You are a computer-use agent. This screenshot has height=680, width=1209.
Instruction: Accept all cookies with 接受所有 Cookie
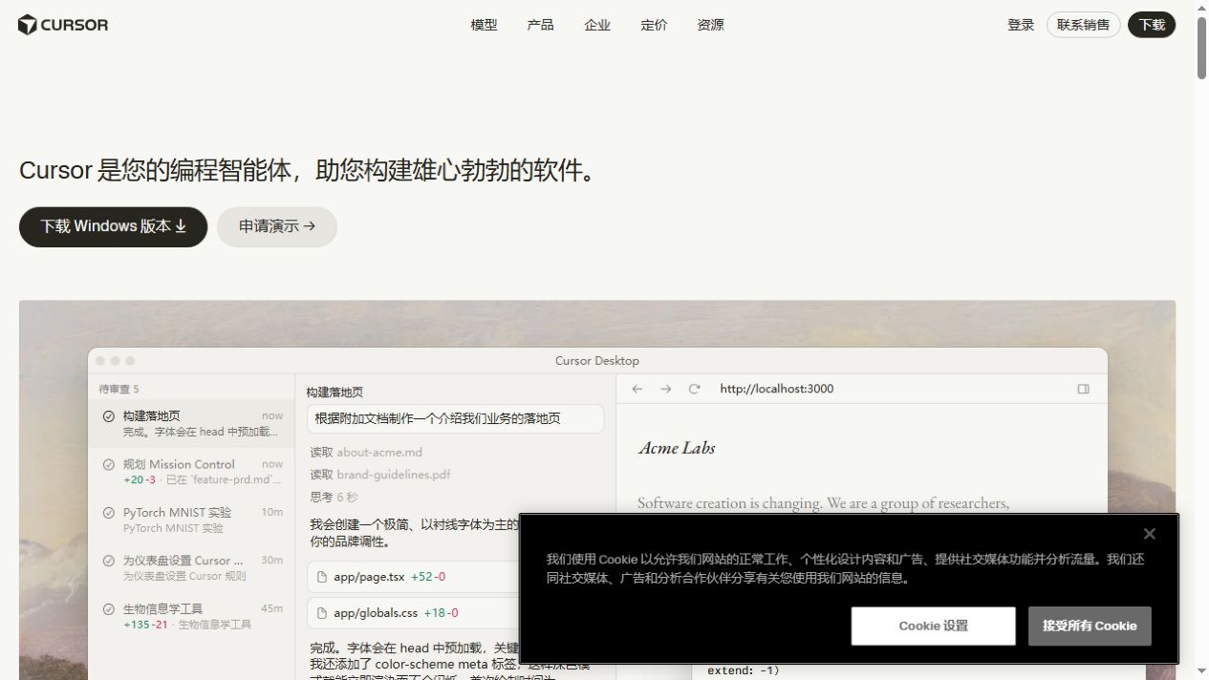[1090, 626]
